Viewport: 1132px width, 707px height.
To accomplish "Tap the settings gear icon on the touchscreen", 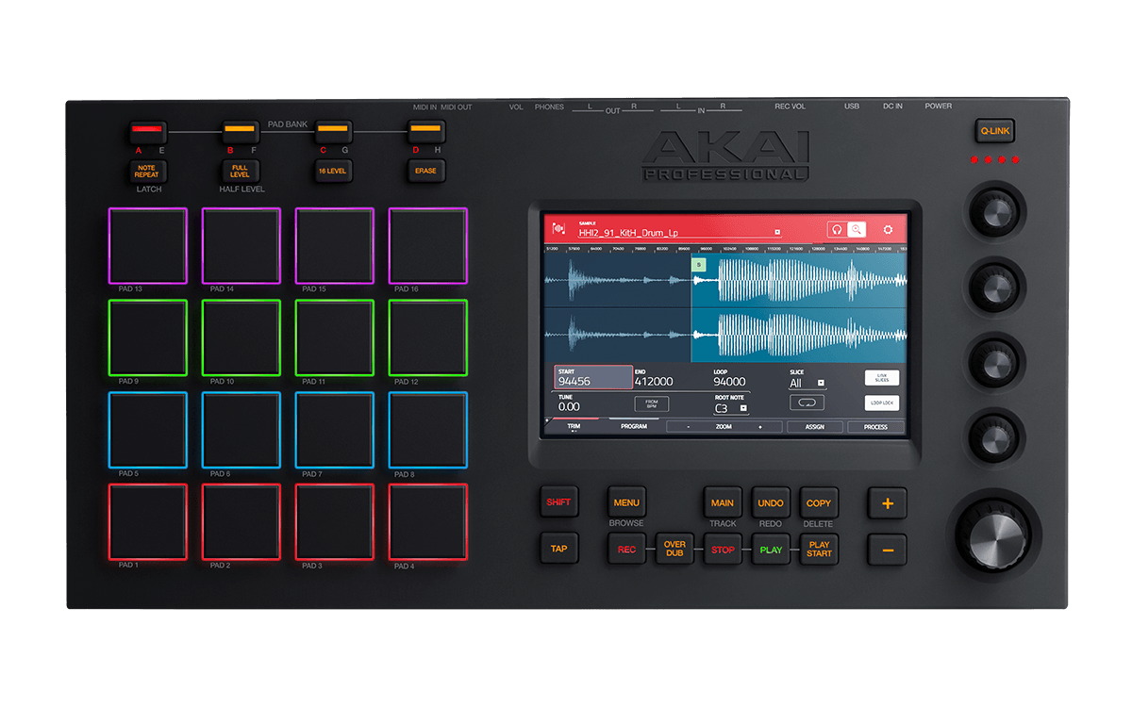I will click(887, 229).
